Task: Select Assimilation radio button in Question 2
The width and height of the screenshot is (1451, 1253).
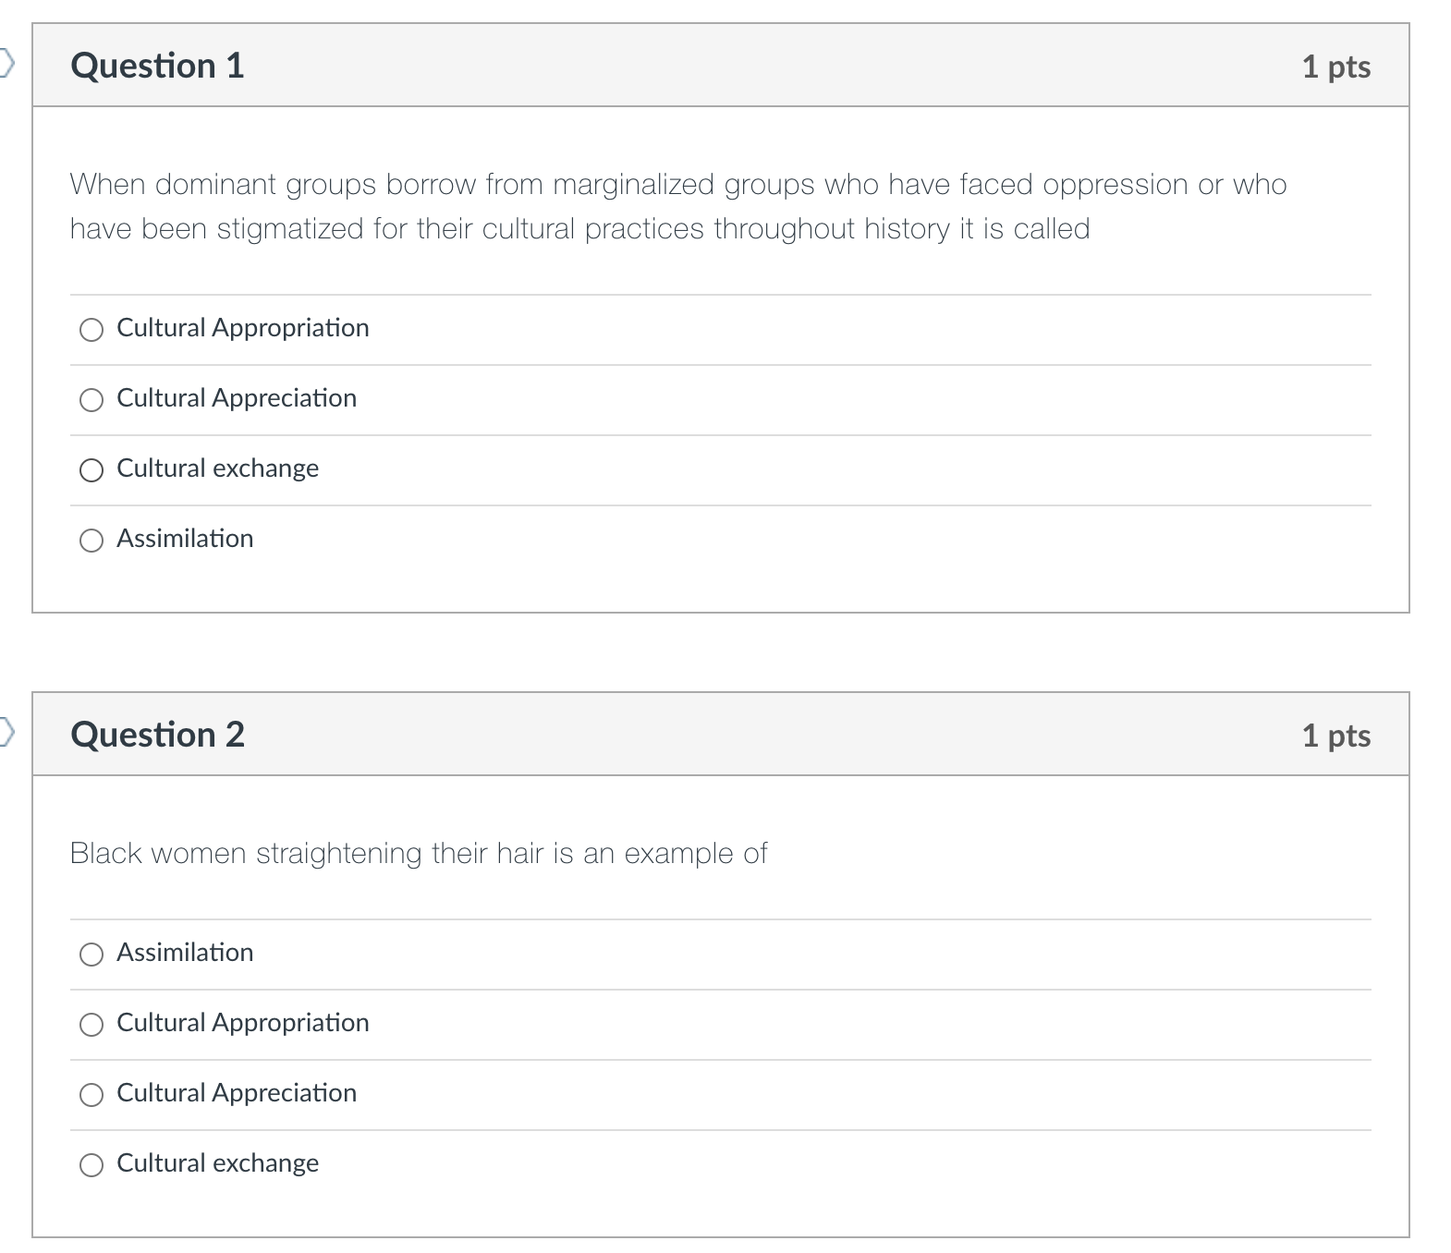Action: point(91,955)
